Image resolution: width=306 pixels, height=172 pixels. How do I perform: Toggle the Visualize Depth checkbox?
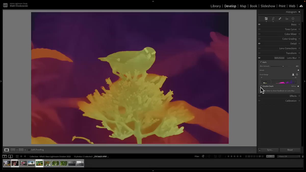(261, 86)
